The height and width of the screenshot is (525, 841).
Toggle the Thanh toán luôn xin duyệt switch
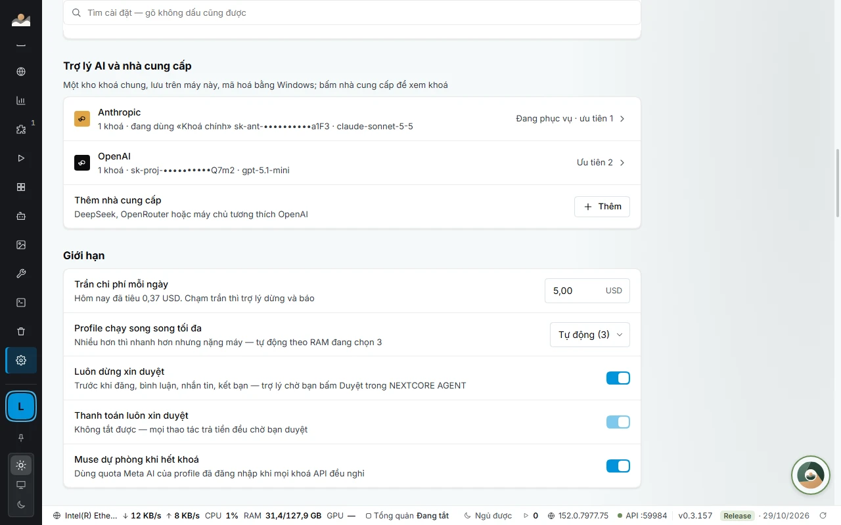pyautogui.click(x=618, y=422)
